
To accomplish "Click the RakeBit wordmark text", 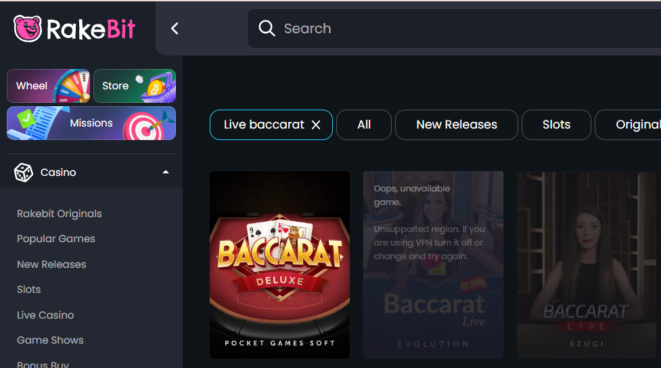I will tap(91, 29).
